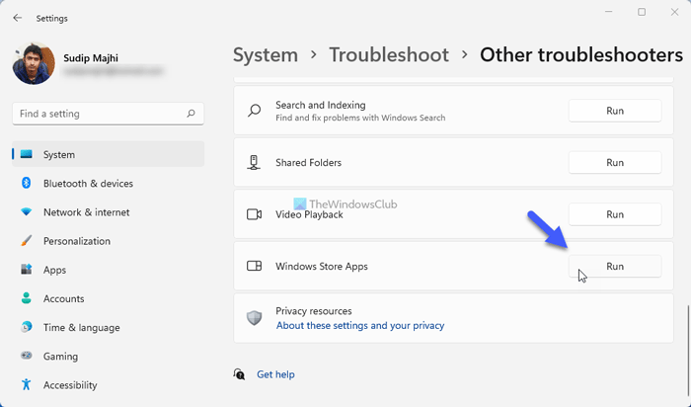691x407 pixels.
Task: Run the Video Playback troubleshooter
Action: coord(614,214)
